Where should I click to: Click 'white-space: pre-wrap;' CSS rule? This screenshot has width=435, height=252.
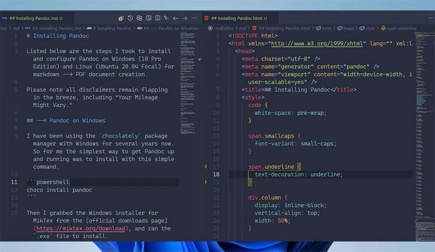tap(291, 113)
